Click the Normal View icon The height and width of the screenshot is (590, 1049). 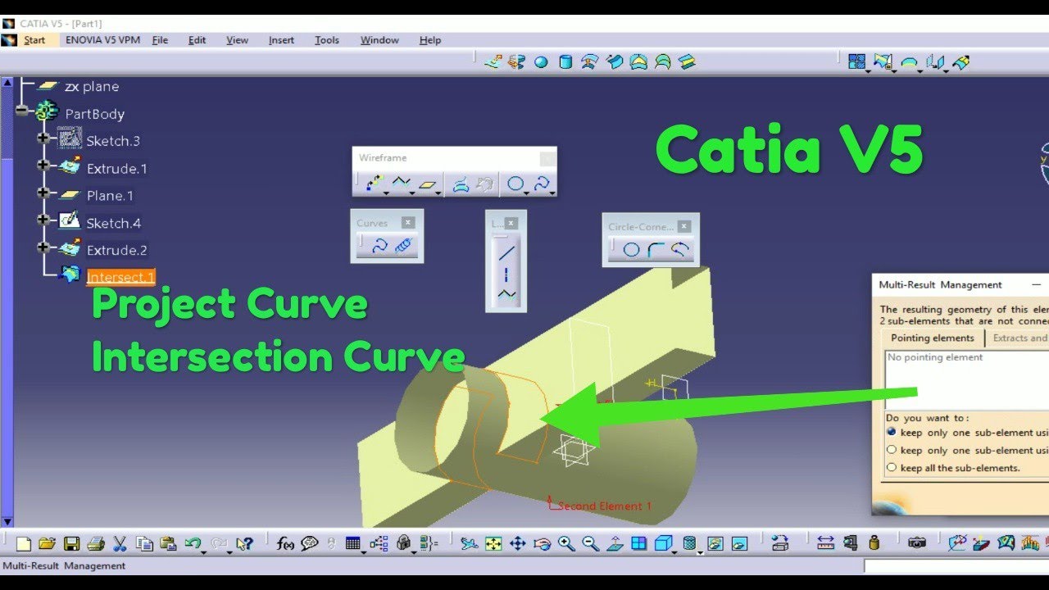point(615,543)
